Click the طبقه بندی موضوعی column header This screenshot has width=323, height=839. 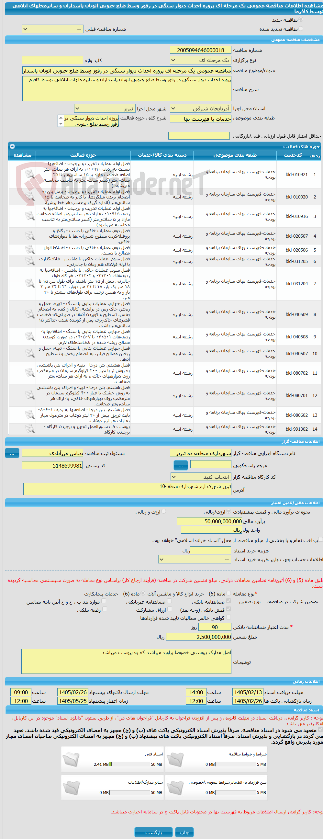coord(235,155)
